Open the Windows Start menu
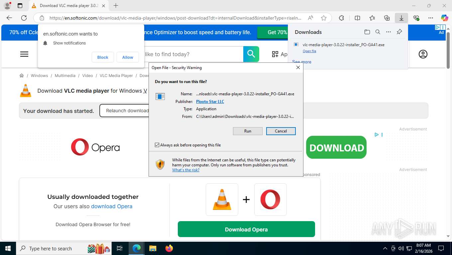This screenshot has width=452, height=255. [x=8, y=248]
